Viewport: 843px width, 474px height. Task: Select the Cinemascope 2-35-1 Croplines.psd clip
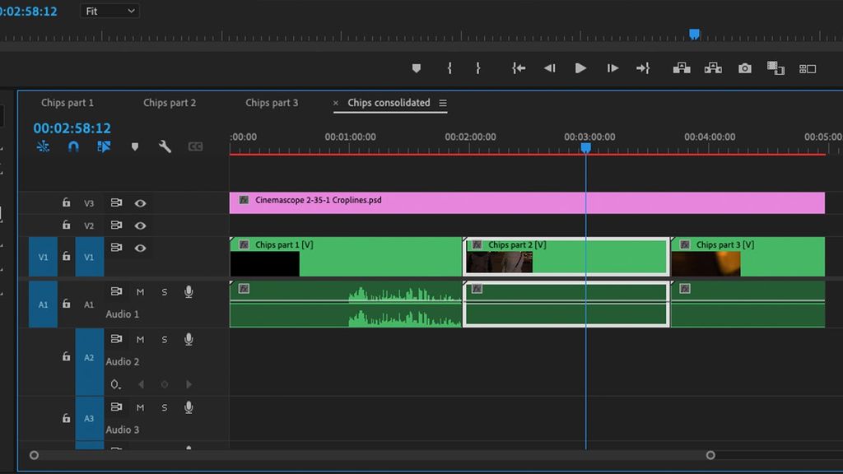[x=494, y=200]
